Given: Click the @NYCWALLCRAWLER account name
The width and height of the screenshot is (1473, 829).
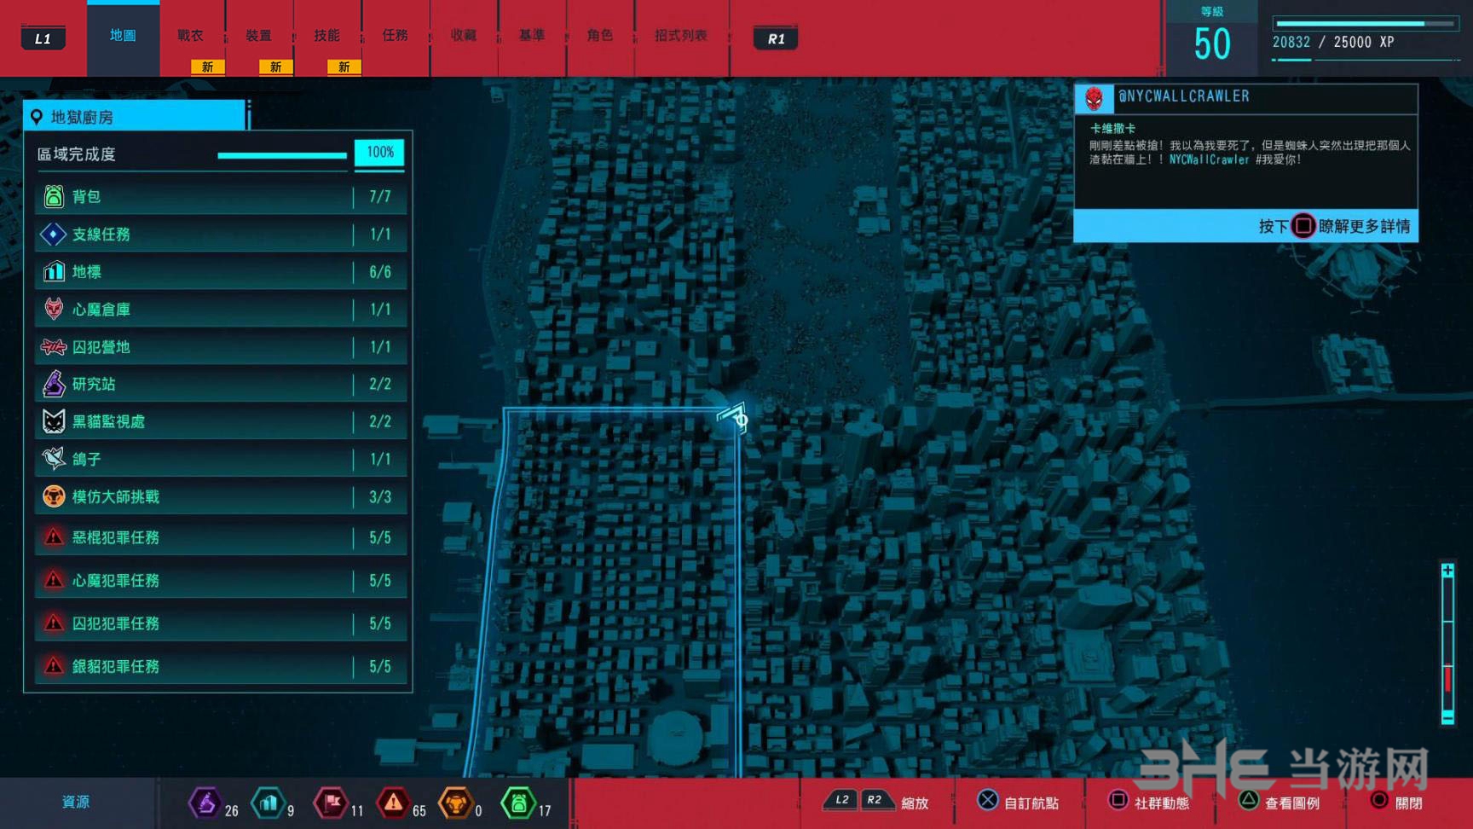Looking at the screenshot, I should pyautogui.click(x=1183, y=96).
